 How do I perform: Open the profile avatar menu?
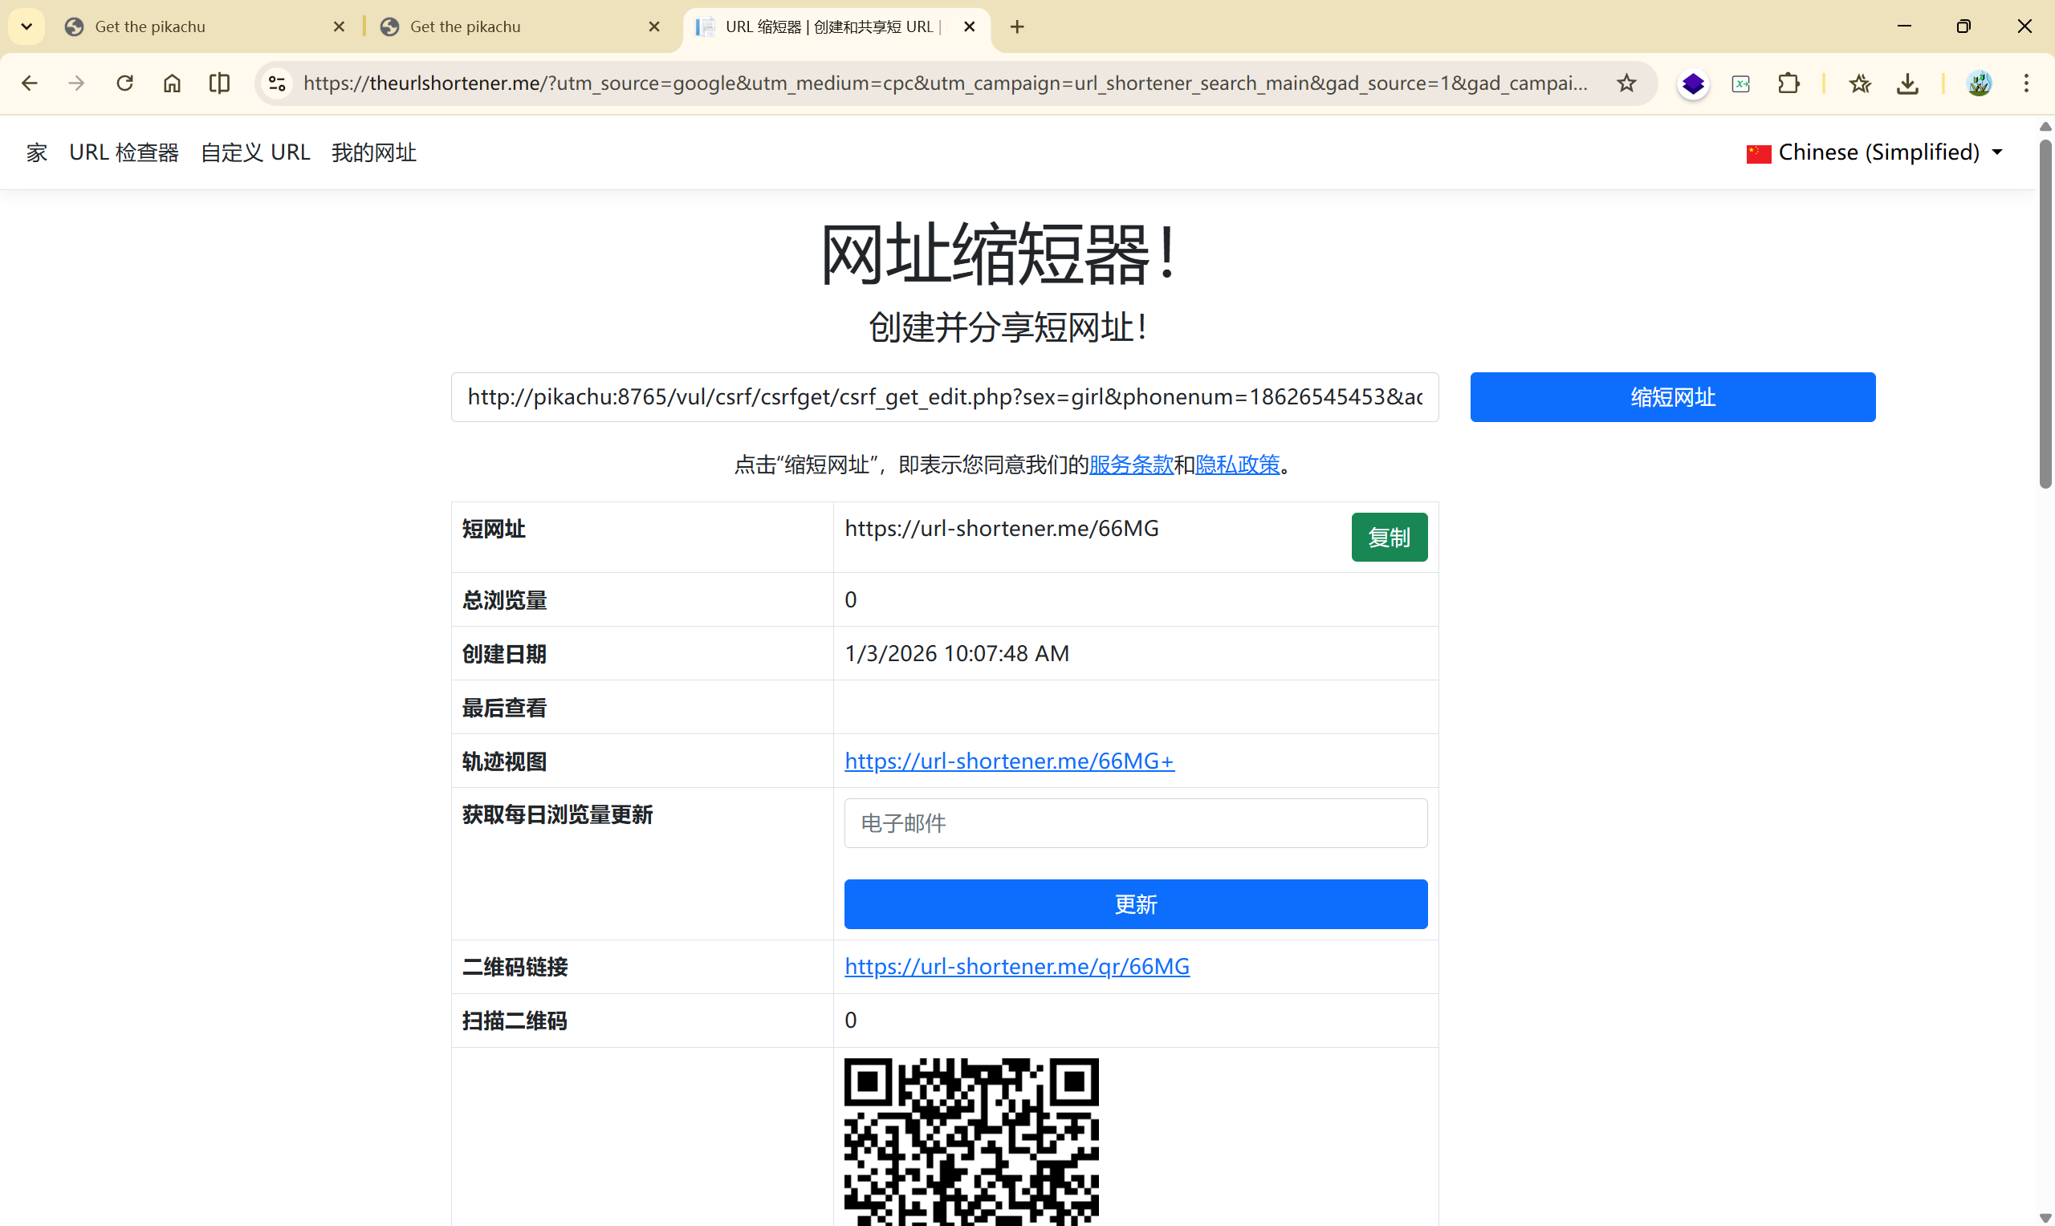click(1978, 83)
